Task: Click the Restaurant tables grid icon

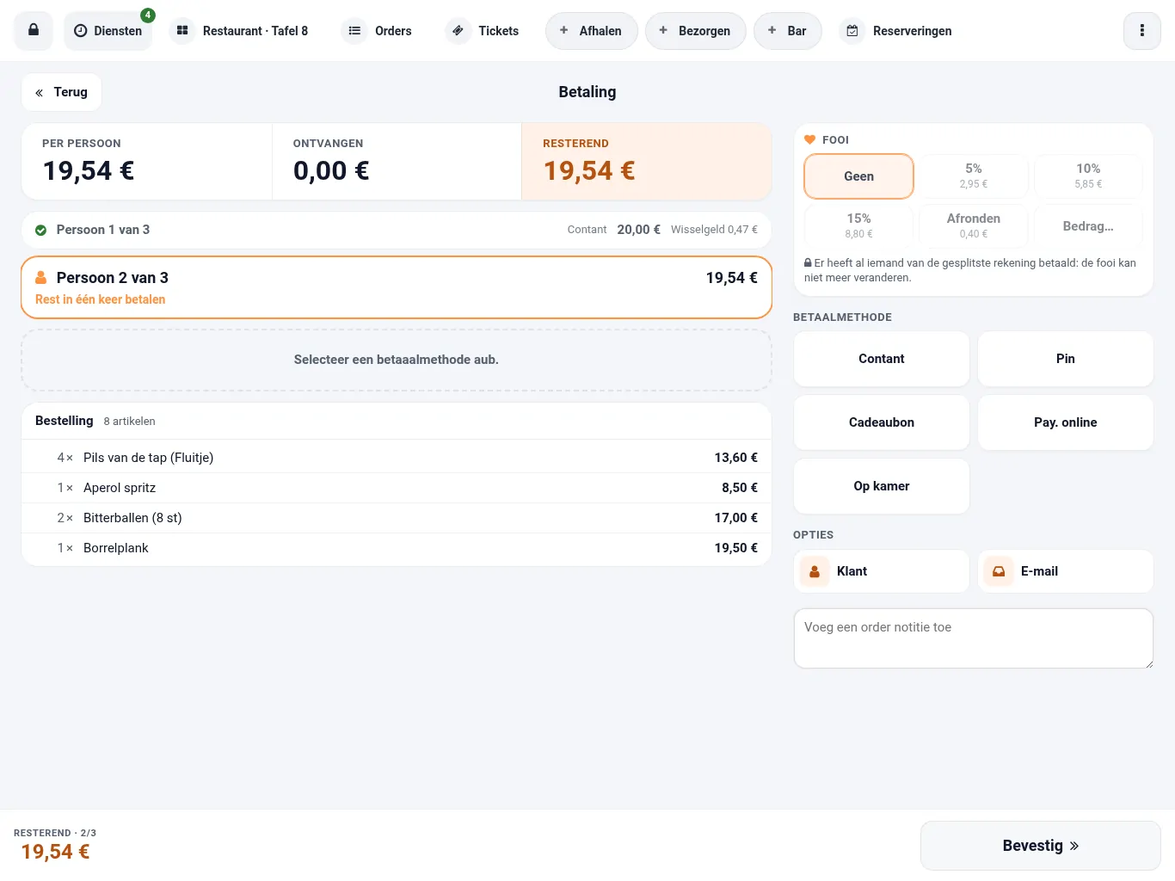Action: 182,31
